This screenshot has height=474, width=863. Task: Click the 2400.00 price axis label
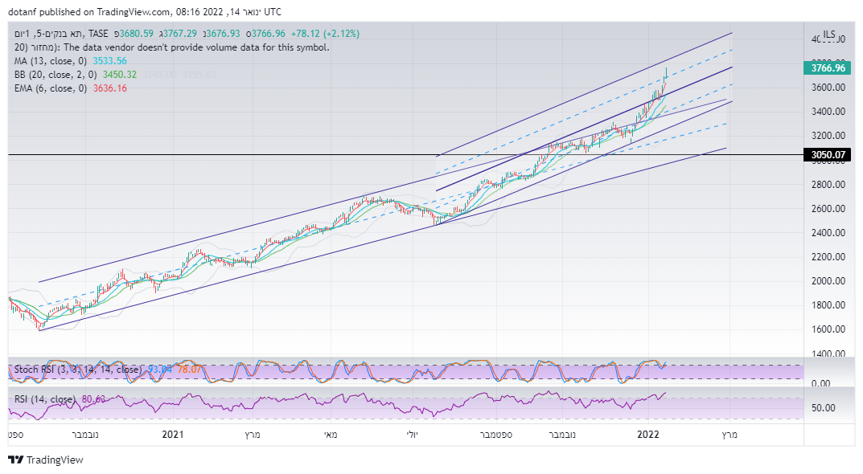pyautogui.click(x=828, y=233)
